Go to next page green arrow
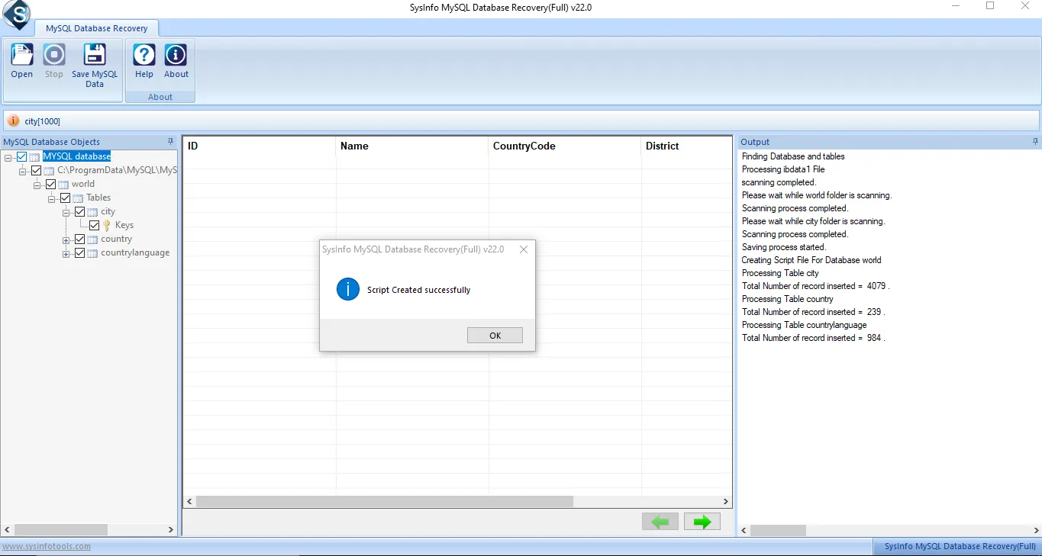Screen dimensions: 1042x556 pyautogui.click(x=702, y=522)
